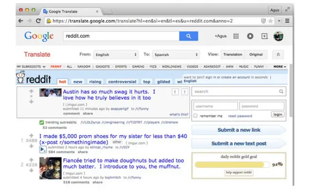
Task: Click the Google search box containing reddit.com
Action: click(x=121, y=36)
